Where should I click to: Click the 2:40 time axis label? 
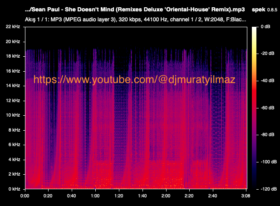tap(213, 196)
